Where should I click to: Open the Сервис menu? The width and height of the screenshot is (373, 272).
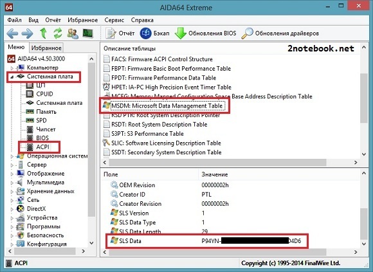pyautogui.click(x=114, y=20)
